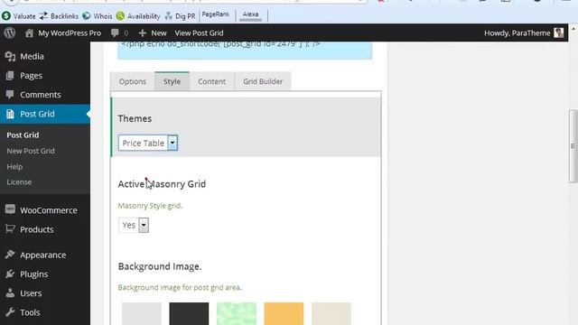Click the Valuate toolbar label
This screenshot has height=325, width=578.
point(24,16)
